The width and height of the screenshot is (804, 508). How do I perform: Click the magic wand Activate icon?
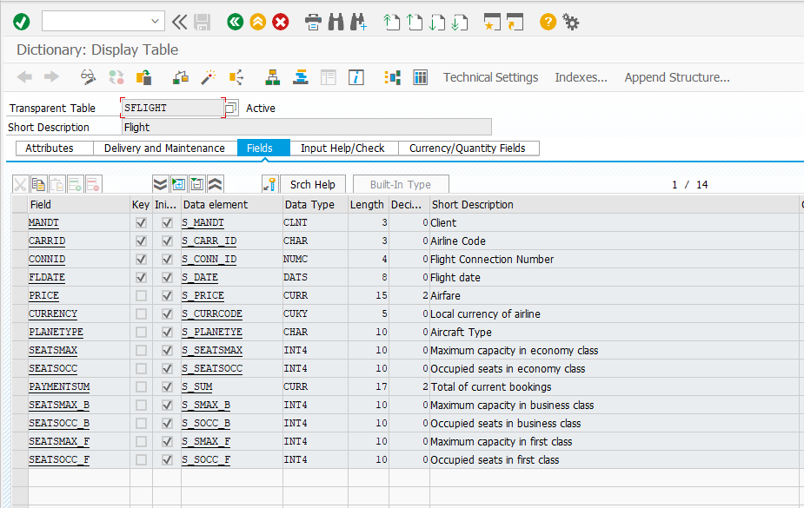208,77
